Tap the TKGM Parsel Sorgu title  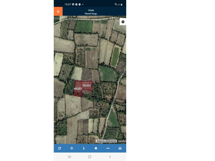[x=91, y=12]
